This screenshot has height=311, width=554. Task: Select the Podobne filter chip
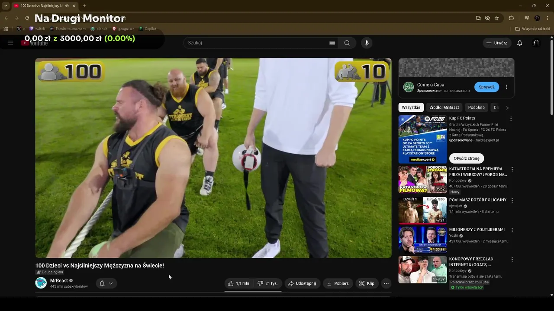pyautogui.click(x=477, y=108)
